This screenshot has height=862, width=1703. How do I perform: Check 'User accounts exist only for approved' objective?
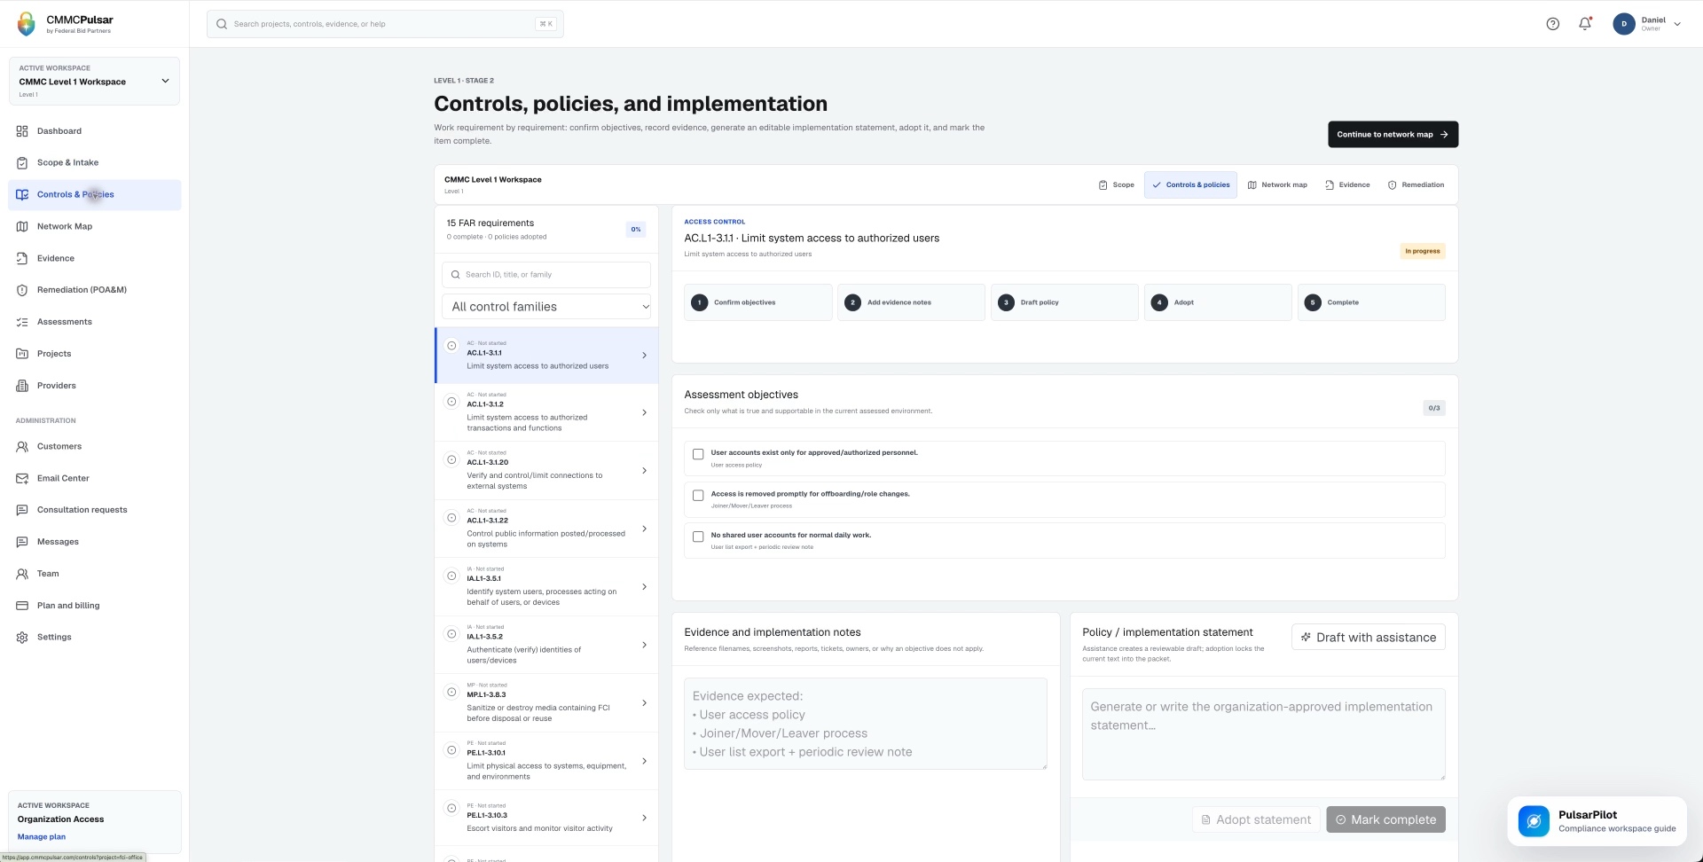pos(698,454)
